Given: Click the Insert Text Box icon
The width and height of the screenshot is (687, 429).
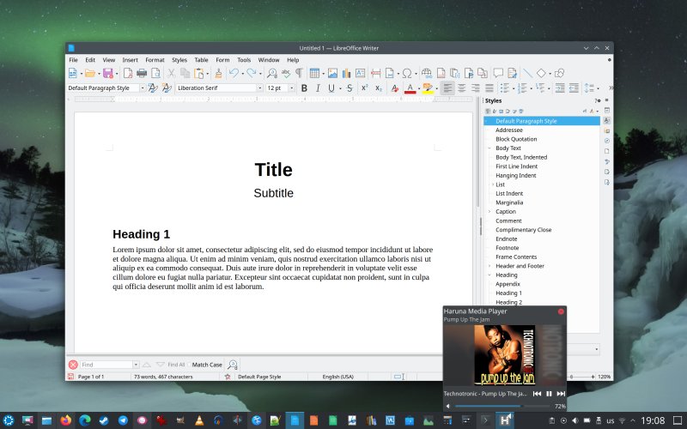Looking at the screenshot, I should click(360, 73).
